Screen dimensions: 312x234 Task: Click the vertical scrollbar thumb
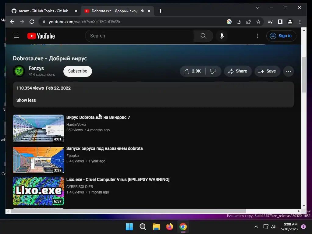(304, 75)
